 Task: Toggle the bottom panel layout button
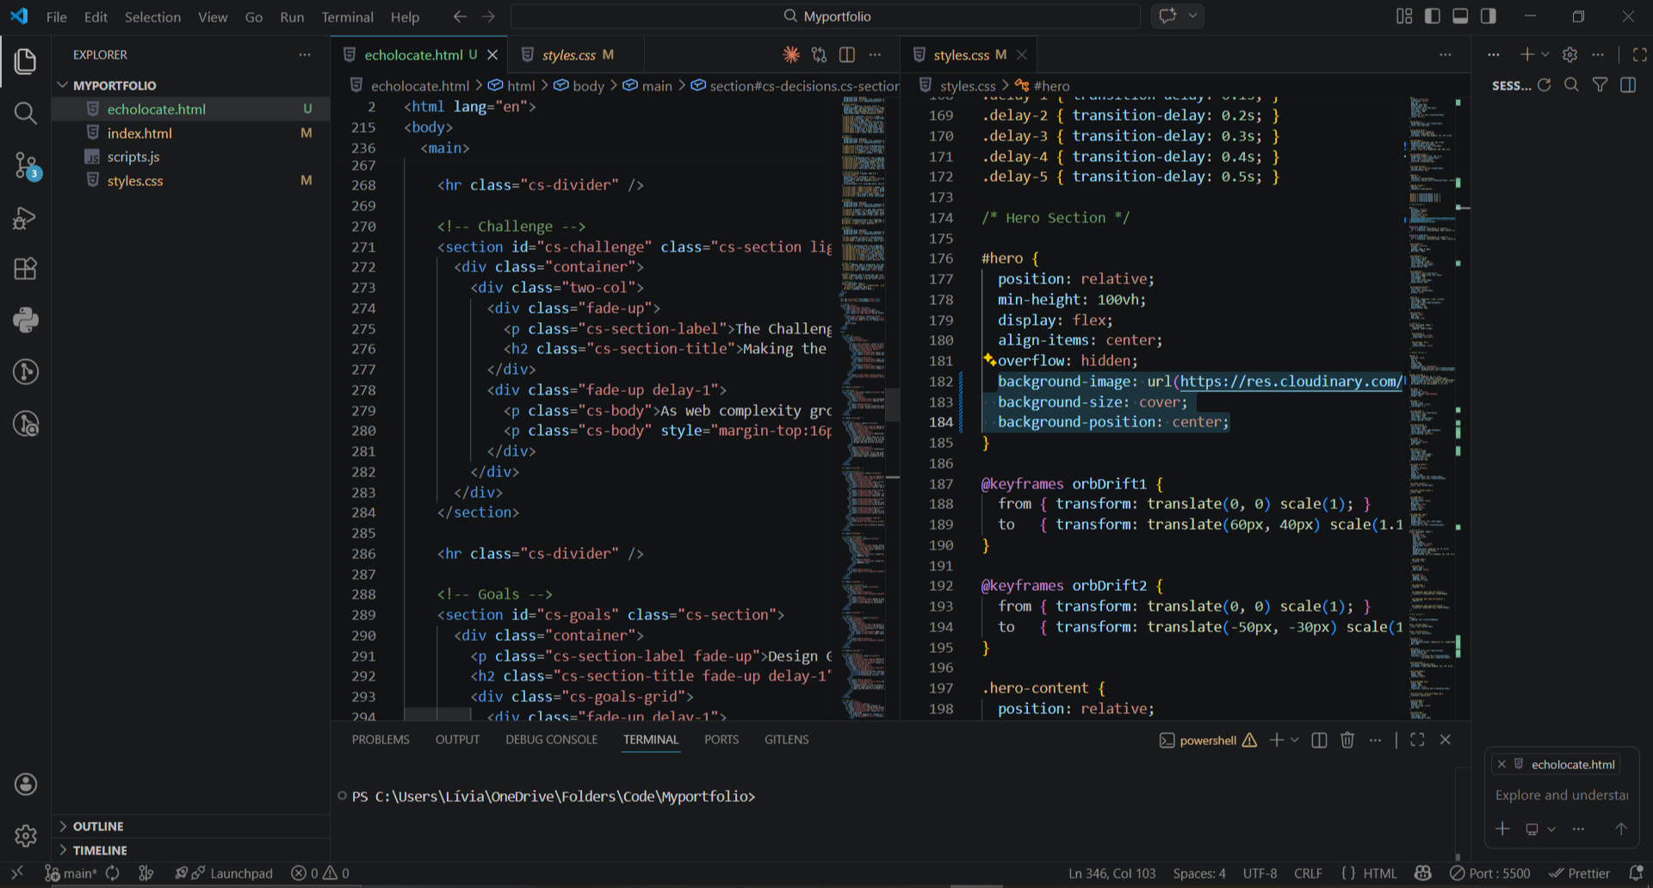1460,16
